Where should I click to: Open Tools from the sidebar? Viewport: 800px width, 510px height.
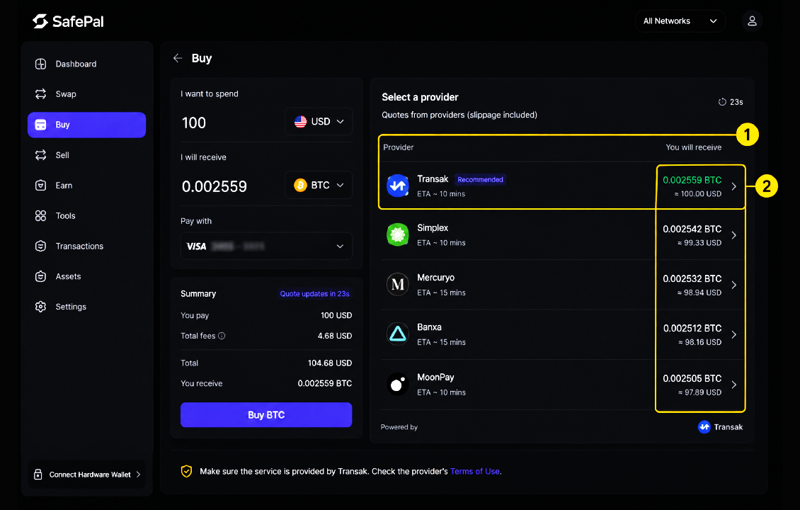[87, 215]
